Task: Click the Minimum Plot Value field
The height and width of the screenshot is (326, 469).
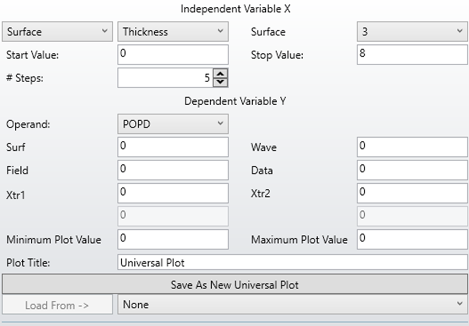Action: coord(172,239)
